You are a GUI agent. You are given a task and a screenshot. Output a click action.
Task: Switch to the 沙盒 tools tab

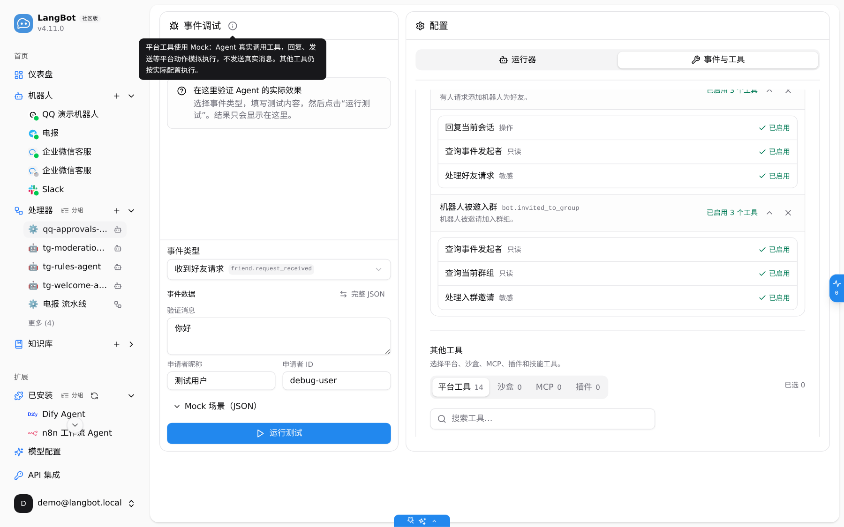point(510,387)
